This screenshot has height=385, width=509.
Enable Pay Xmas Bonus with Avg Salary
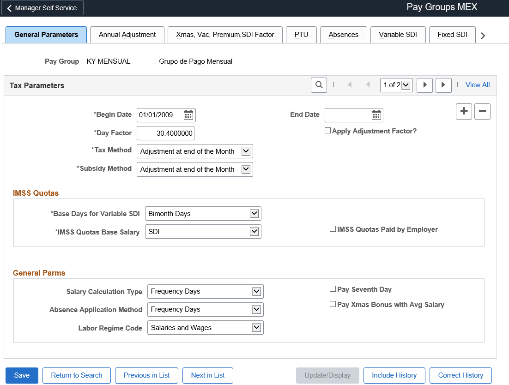[333, 304]
